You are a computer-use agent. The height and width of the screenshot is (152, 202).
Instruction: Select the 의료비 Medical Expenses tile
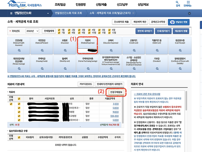(88, 45)
